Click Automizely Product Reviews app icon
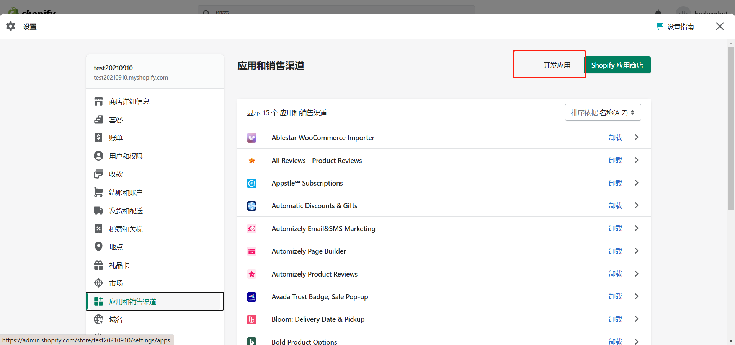The width and height of the screenshot is (735, 345). [x=252, y=274]
